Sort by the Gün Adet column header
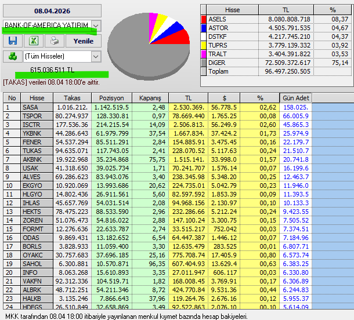Screen dimensions: 354x320 pos(296,98)
